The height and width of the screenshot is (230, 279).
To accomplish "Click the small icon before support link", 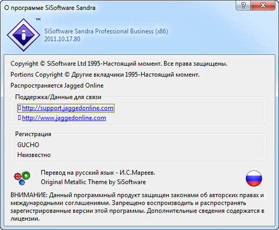I will tap(19, 108).
